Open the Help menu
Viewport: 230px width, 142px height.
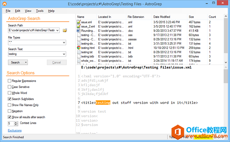pyautogui.click(x=51, y=11)
